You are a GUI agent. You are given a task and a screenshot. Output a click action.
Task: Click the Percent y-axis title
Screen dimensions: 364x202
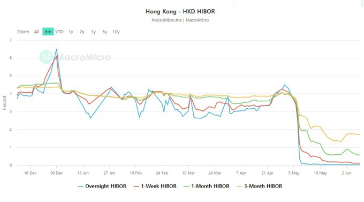pos(4,102)
